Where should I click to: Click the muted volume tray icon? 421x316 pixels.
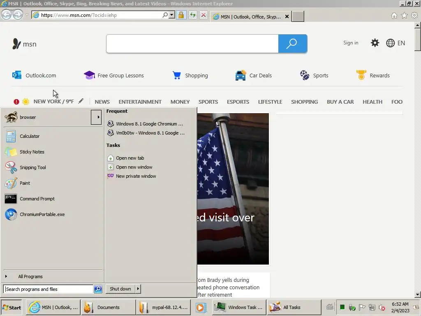tap(382, 307)
